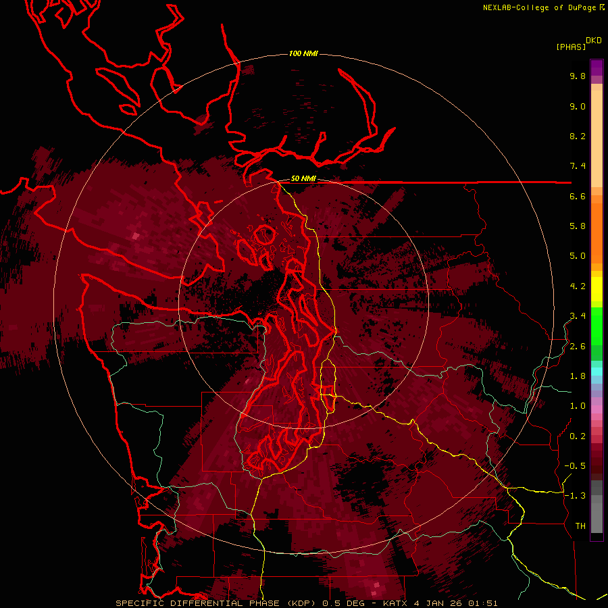
Task: Click the 0.2 legend value
Action: click(578, 436)
